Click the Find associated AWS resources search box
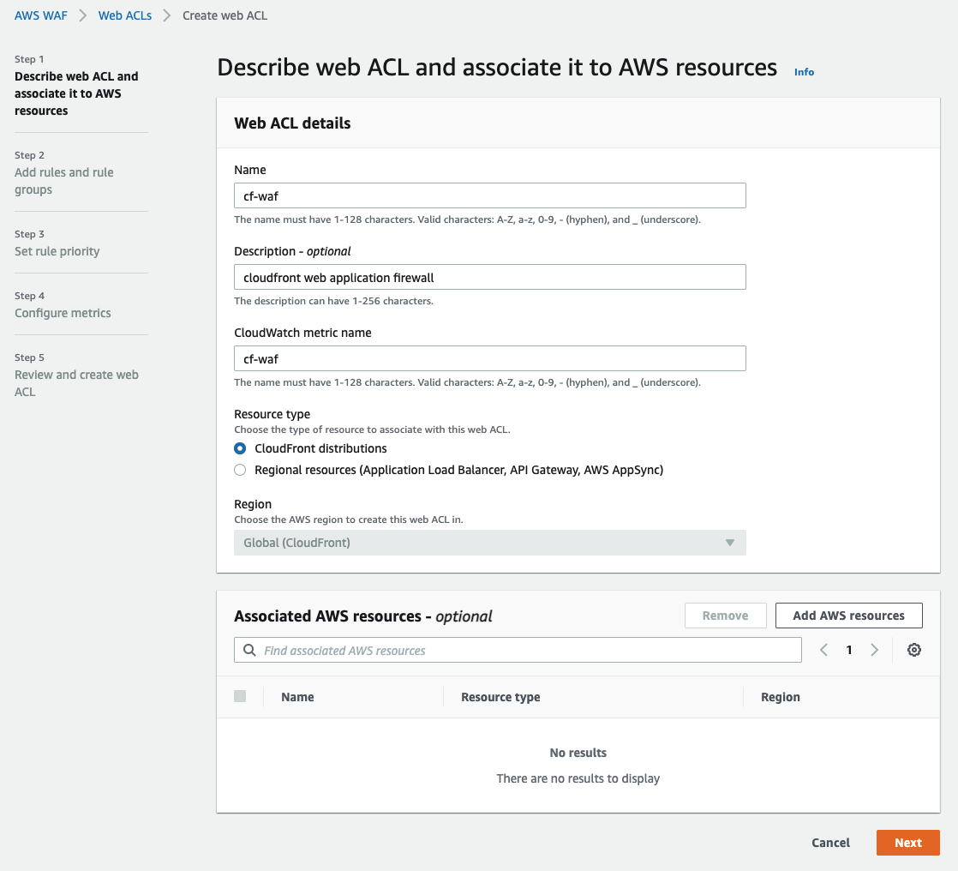Image resolution: width=958 pixels, height=871 pixels. click(518, 650)
